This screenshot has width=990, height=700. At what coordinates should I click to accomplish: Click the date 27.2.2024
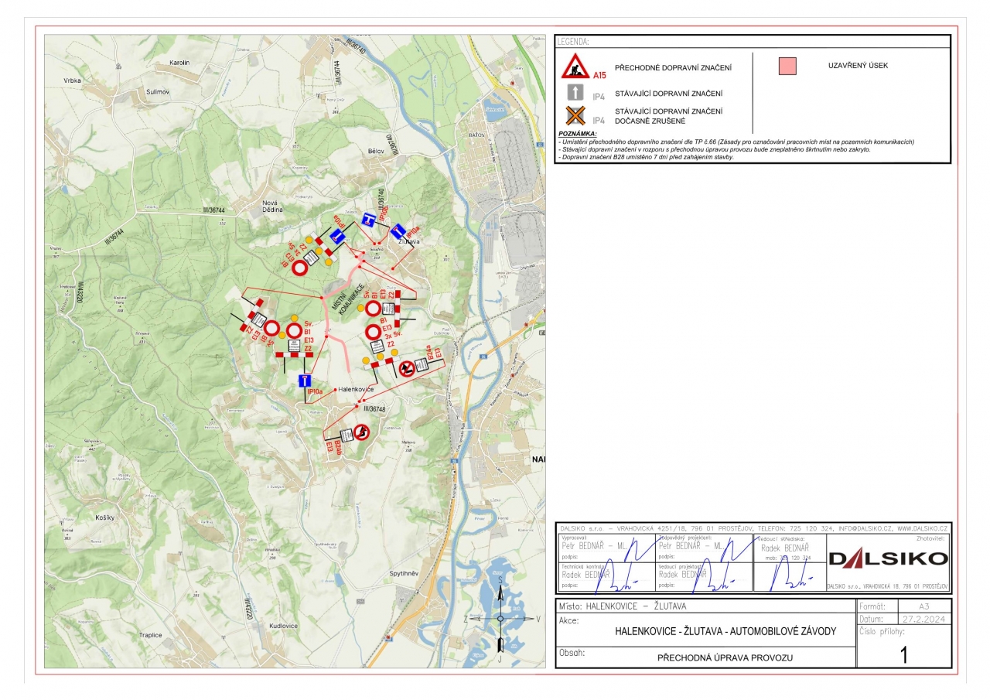[923, 620]
